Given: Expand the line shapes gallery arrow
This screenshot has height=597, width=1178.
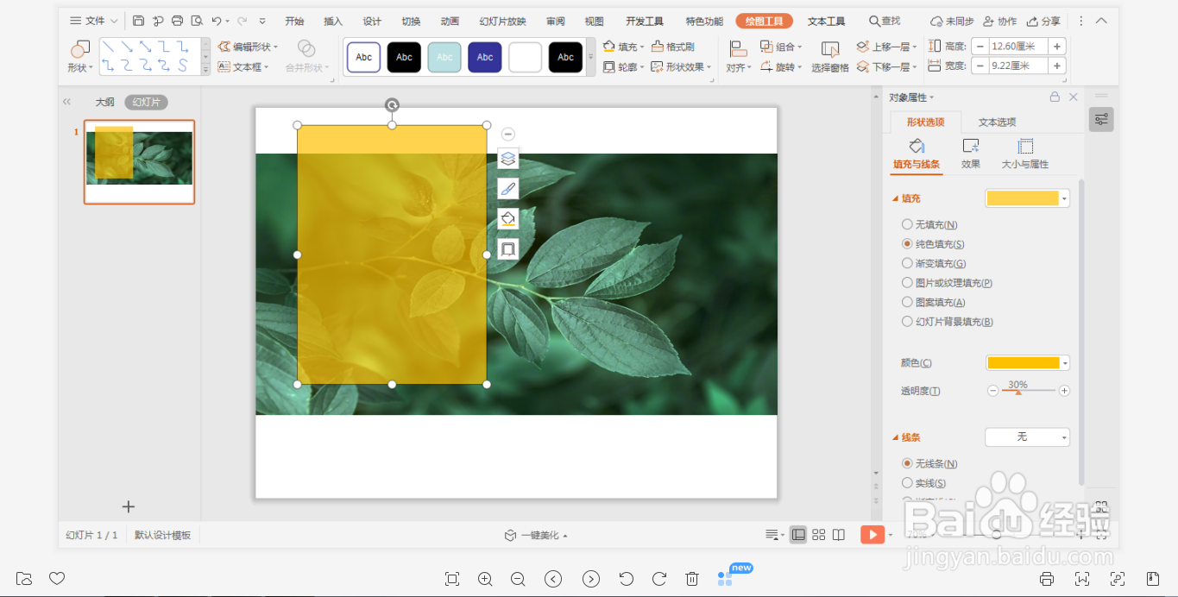Looking at the screenshot, I should tap(205, 68).
